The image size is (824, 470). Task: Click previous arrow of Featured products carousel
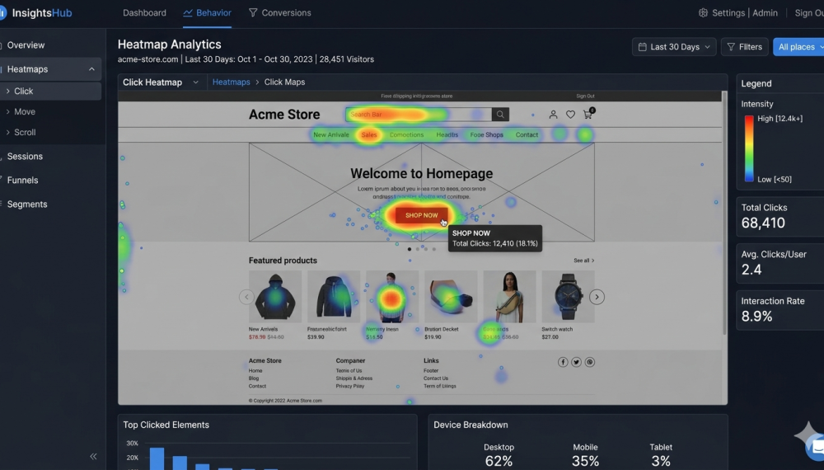coord(246,297)
